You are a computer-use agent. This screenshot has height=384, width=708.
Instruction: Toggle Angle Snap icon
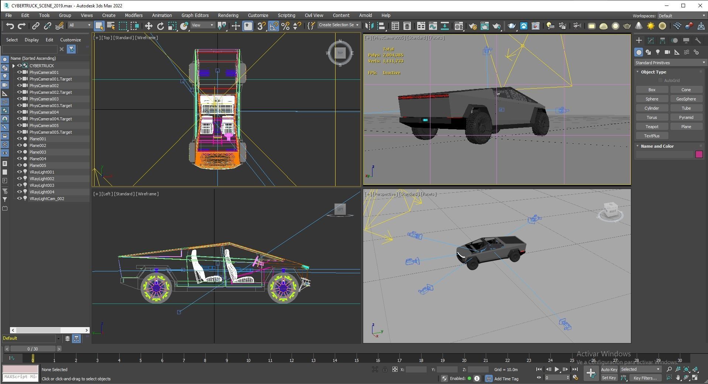[x=274, y=26]
